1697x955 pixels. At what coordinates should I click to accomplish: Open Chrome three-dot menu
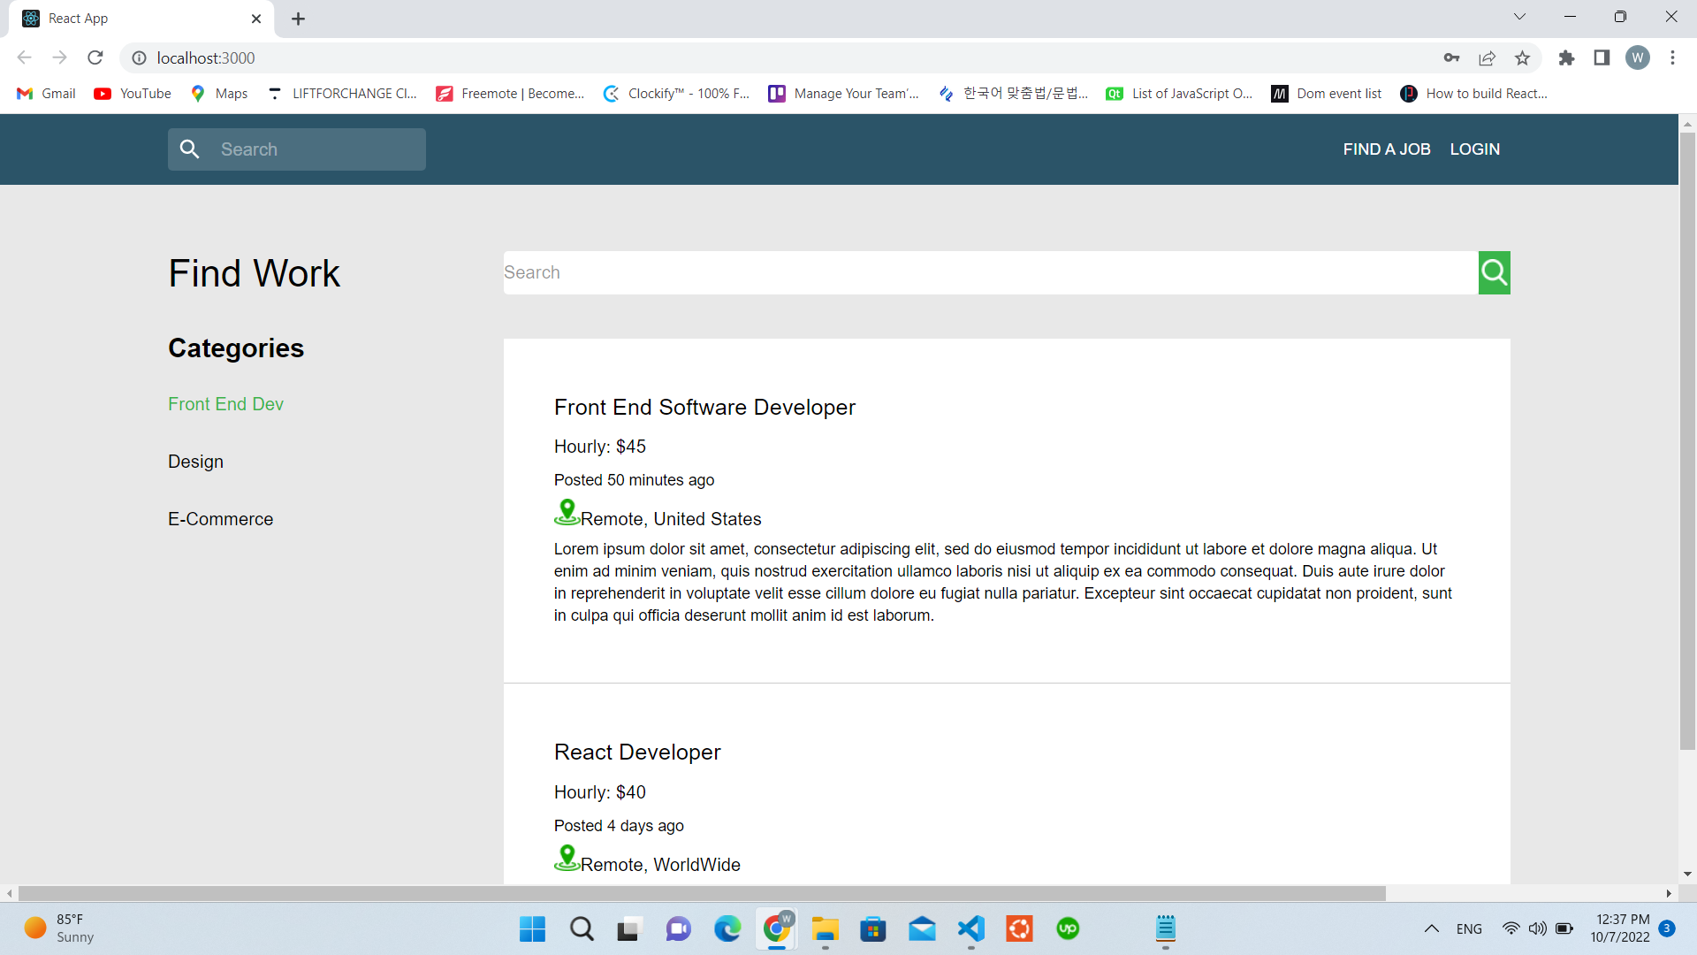1672,57
